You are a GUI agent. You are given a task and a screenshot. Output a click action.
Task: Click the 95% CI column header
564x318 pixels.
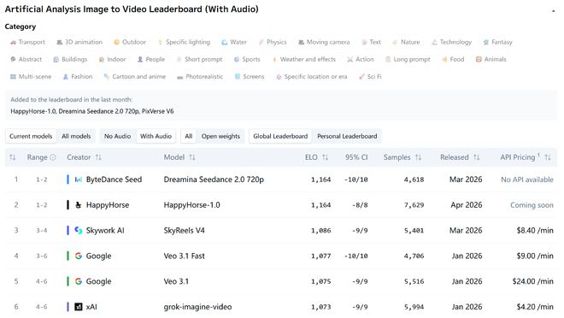tap(356, 157)
